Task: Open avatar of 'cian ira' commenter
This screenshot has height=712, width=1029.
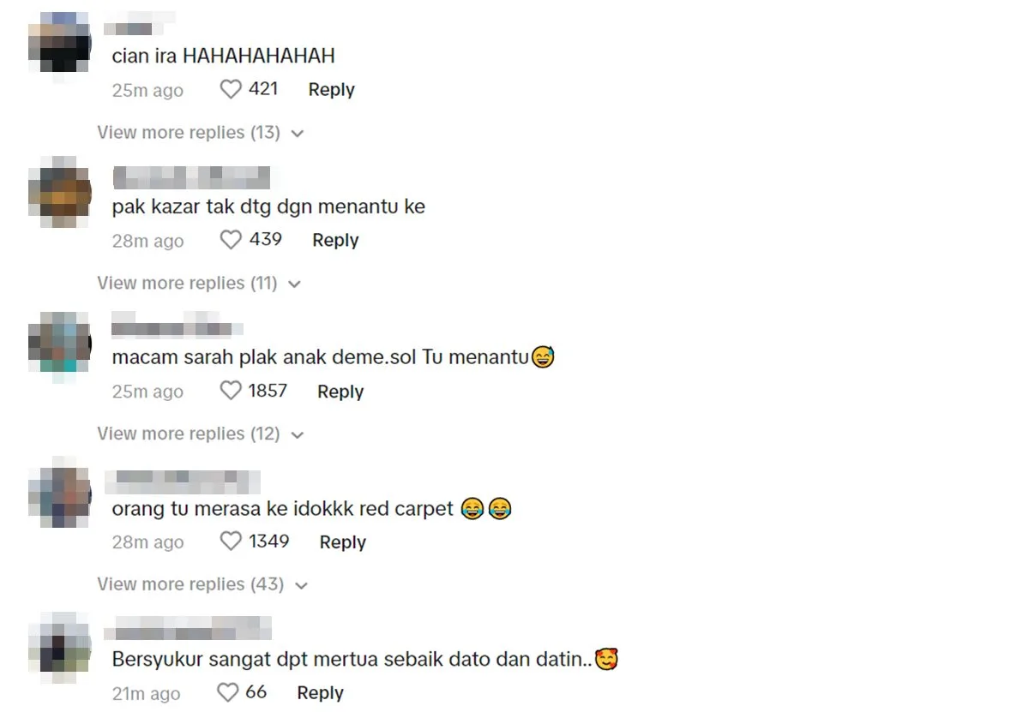Action: point(59,43)
